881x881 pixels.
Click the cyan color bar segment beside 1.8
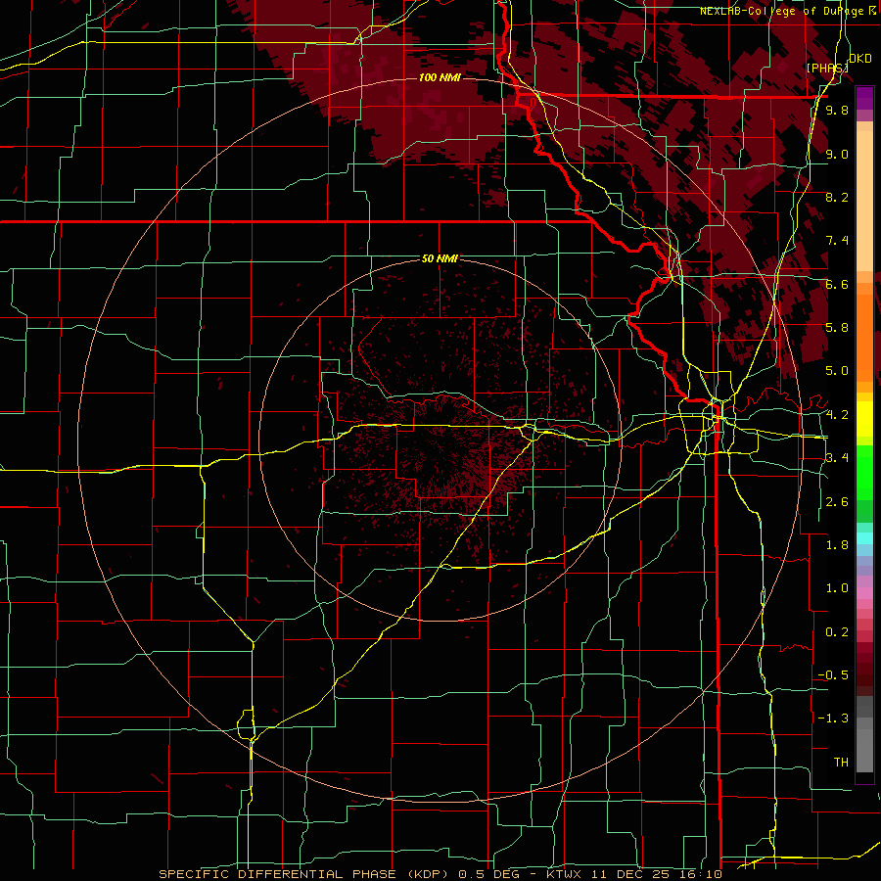(864, 538)
